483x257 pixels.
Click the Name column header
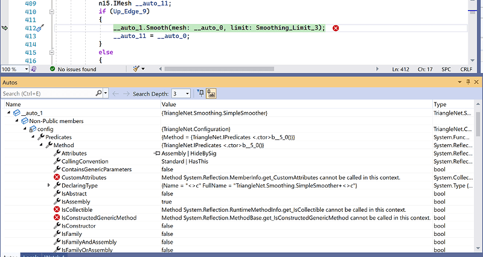pos(13,104)
